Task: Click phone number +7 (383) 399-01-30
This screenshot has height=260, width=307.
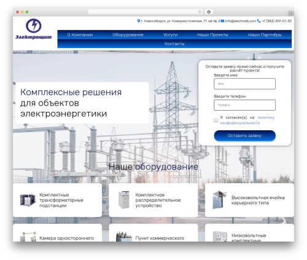Action: (x=277, y=21)
